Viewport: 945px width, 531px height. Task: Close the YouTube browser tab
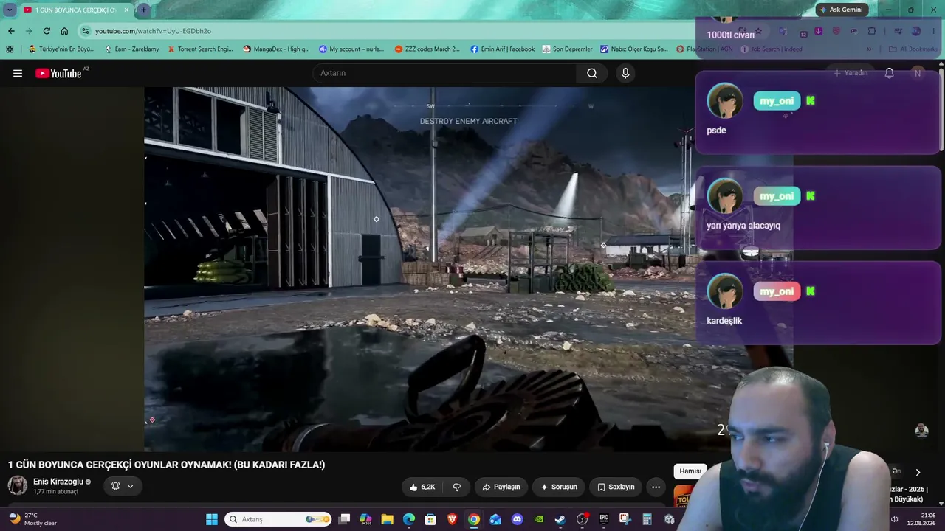(x=126, y=10)
